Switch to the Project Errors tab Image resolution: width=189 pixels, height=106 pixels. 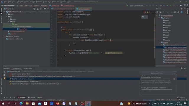pyautogui.click(x=28, y=68)
